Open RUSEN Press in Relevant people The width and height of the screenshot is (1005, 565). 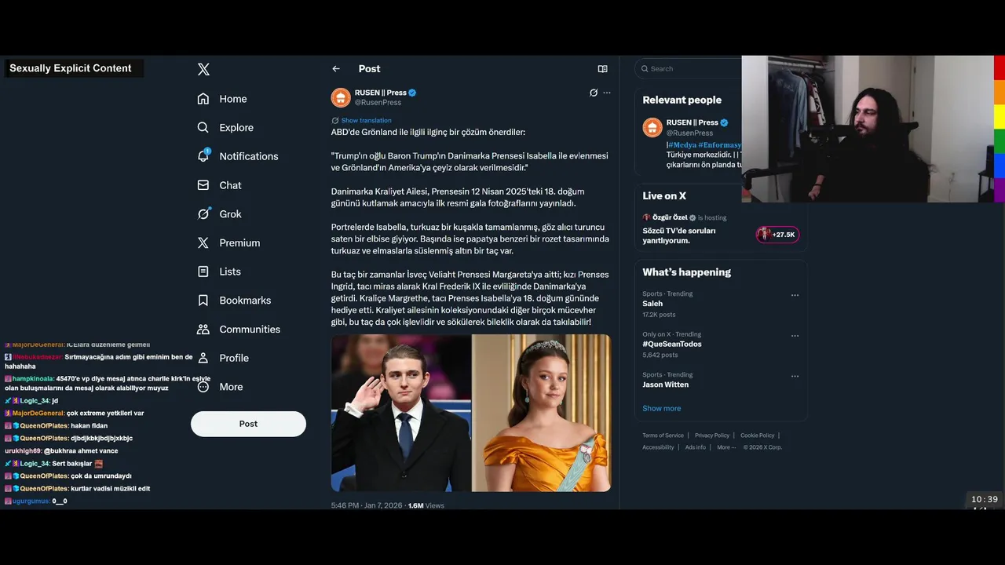(x=692, y=122)
